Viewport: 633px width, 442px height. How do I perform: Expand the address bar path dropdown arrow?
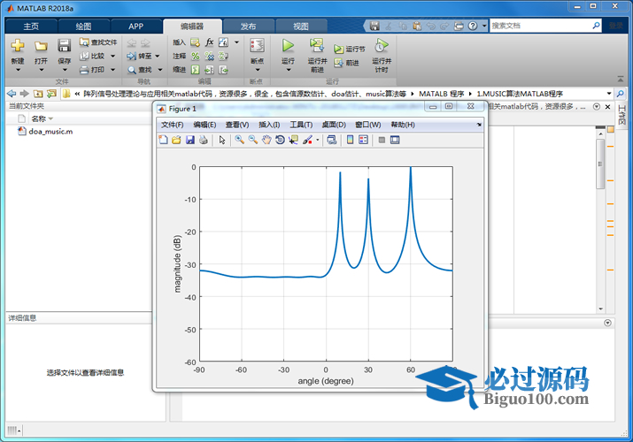pos(611,93)
